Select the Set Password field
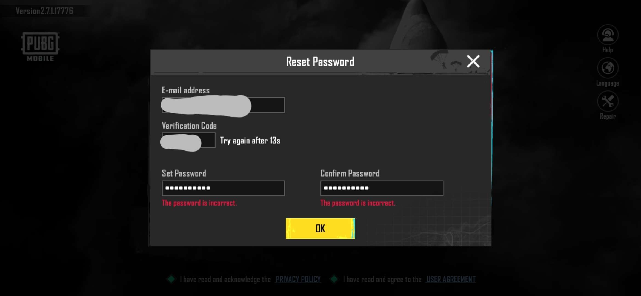 (223, 188)
